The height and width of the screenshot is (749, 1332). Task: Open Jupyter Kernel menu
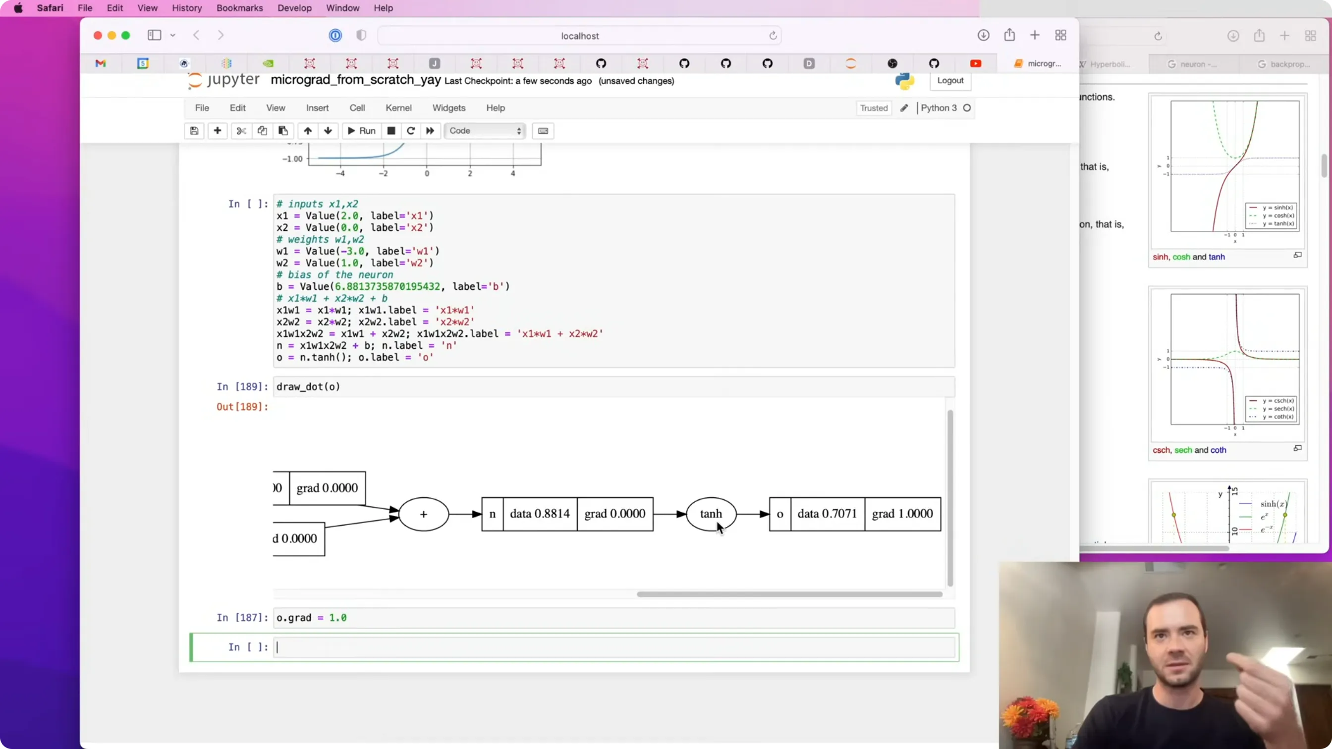(x=399, y=108)
